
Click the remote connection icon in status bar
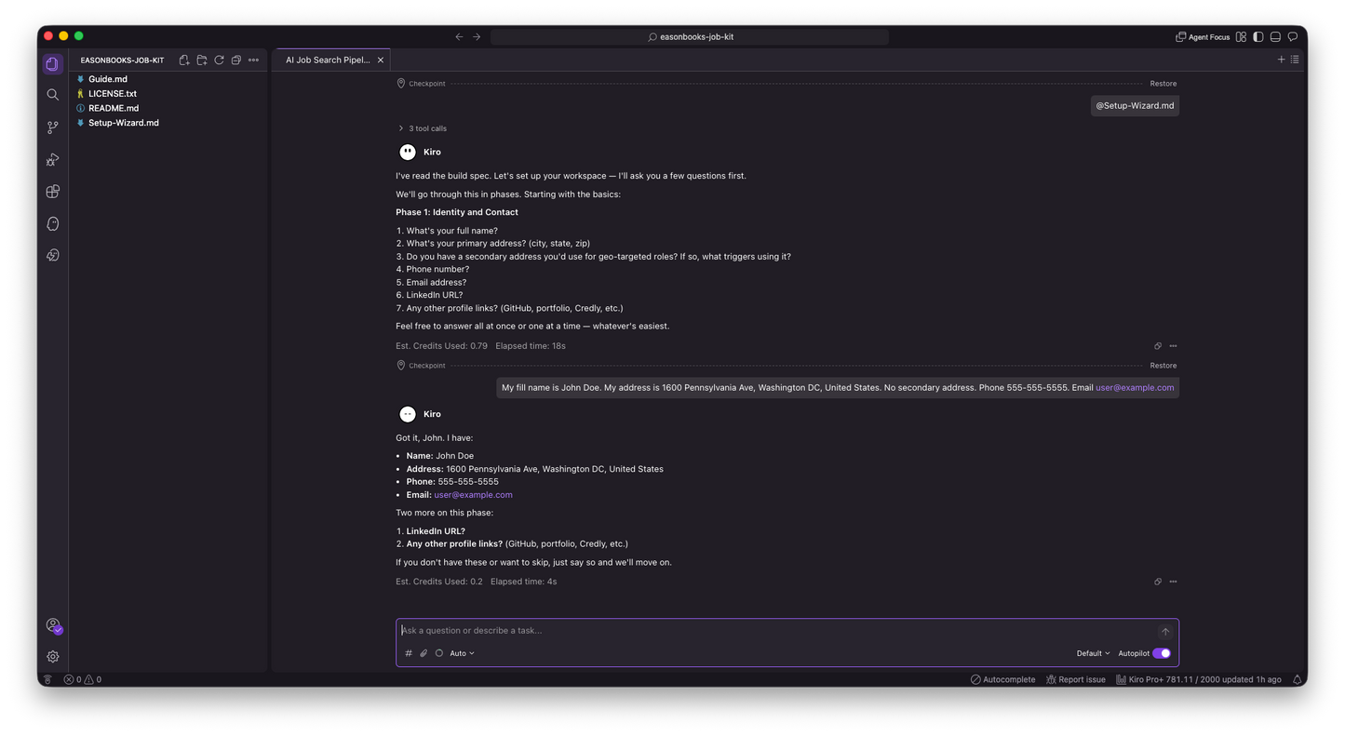47,680
